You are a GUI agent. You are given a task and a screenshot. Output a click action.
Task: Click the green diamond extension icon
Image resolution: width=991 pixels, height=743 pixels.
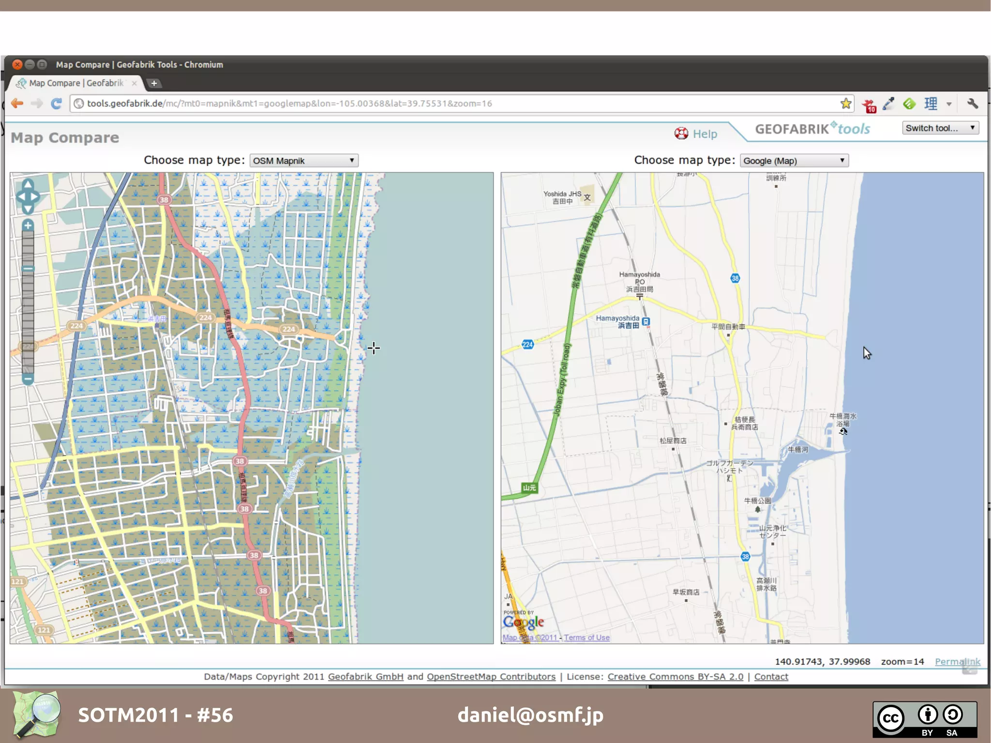click(x=909, y=104)
